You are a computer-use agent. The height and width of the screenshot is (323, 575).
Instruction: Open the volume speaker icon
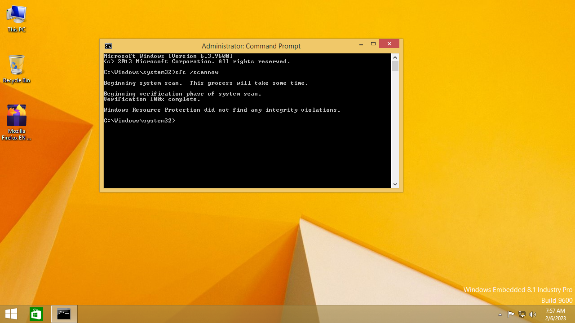pyautogui.click(x=533, y=314)
